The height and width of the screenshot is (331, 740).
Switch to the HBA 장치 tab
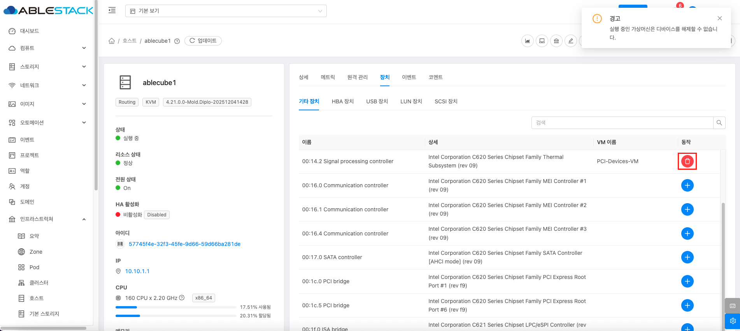[x=342, y=101]
